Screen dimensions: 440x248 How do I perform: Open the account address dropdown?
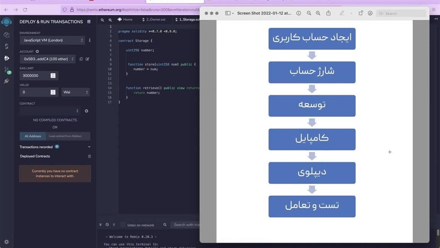click(47, 59)
